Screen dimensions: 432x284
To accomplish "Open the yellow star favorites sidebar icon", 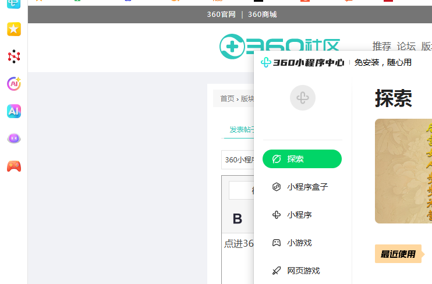I will [x=14, y=29].
